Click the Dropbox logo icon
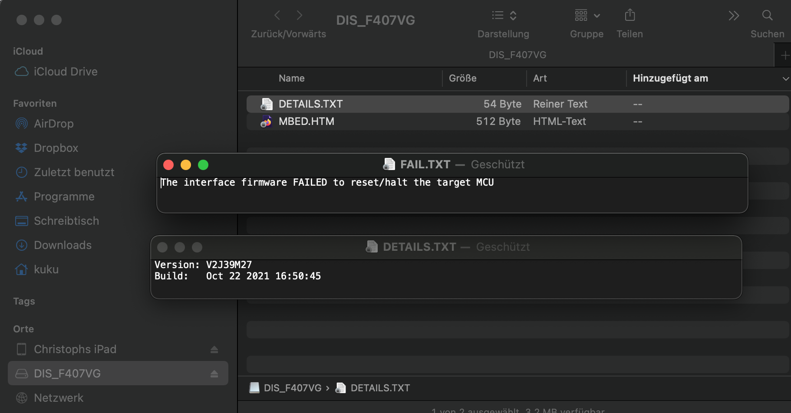The height and width of the screenshot is (413, 791). [x=21, y=148]
